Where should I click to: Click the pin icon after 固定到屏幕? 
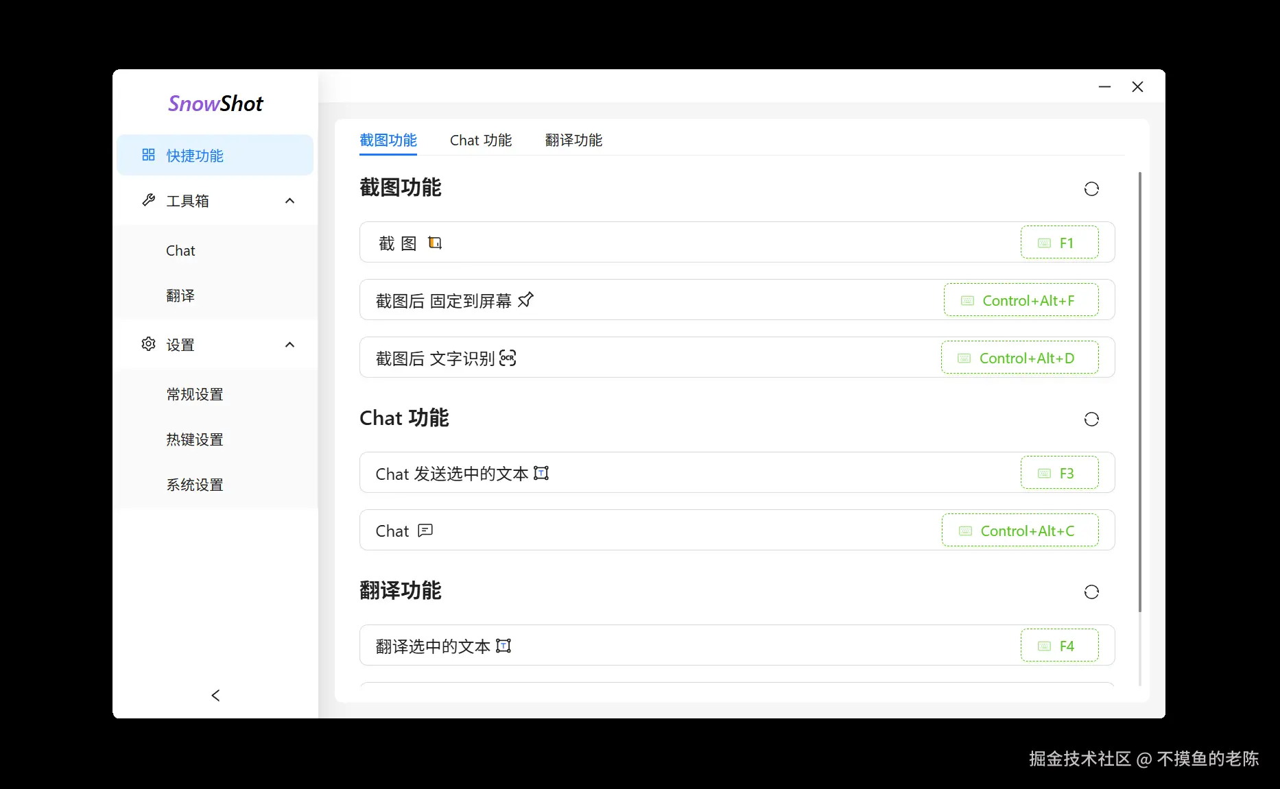click(x=525, y=300)
